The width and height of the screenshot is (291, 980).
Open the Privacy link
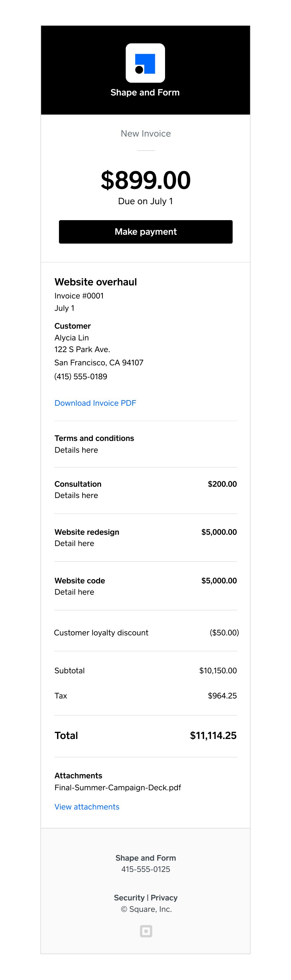point(164,897)
